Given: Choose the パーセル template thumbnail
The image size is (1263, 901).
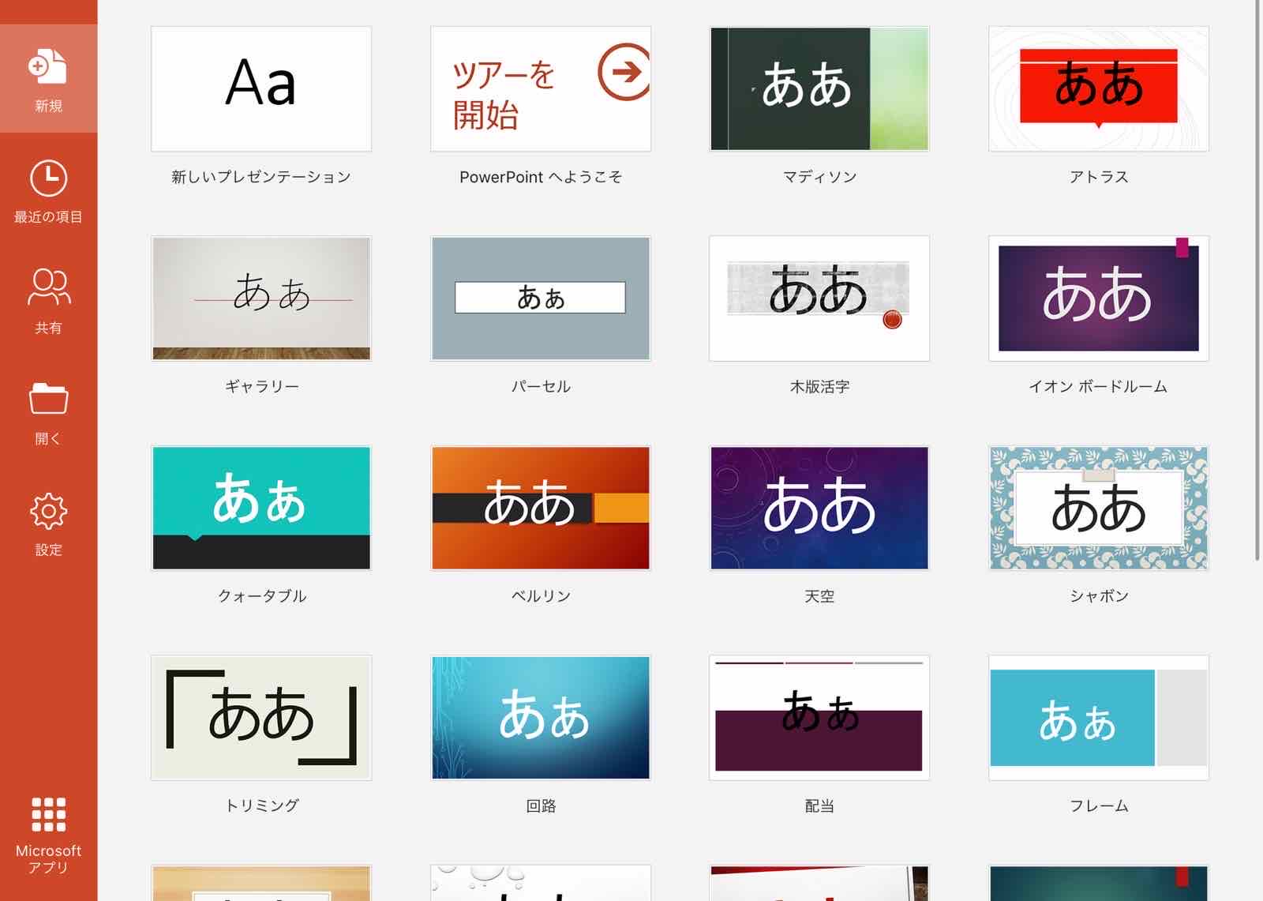Looking at the screenshot, I should tap(541, 298).
